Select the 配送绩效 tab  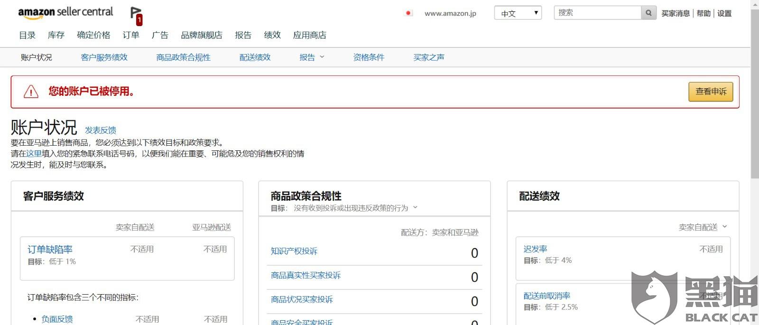tap(255, 57)
